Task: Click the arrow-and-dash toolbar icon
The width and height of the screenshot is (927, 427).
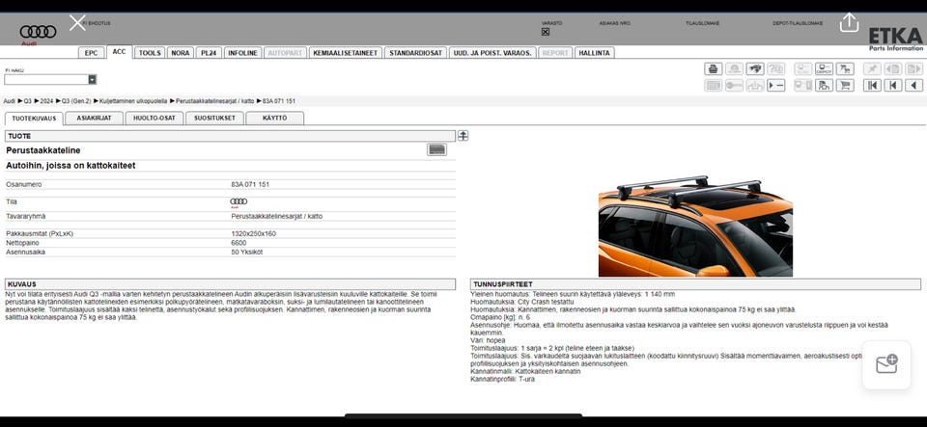Action: pos(775,86)
